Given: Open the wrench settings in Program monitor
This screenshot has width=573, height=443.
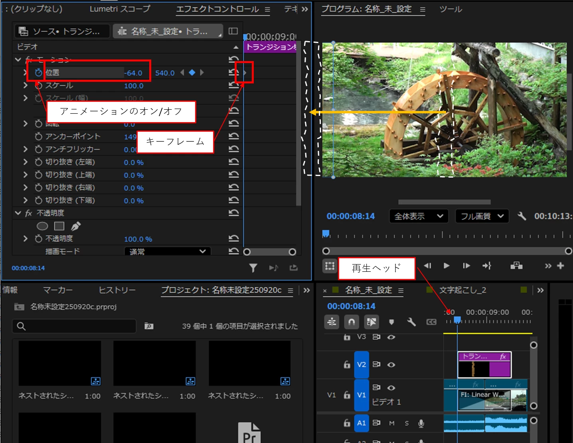Looking at the screenshot, I should click(x=522, y=216).
